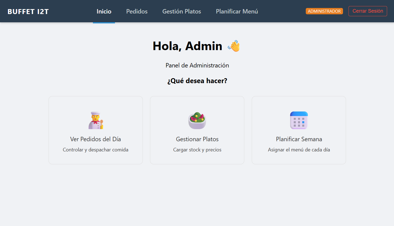Click the ADMINISTRADOR role badge

pos(324,11)
